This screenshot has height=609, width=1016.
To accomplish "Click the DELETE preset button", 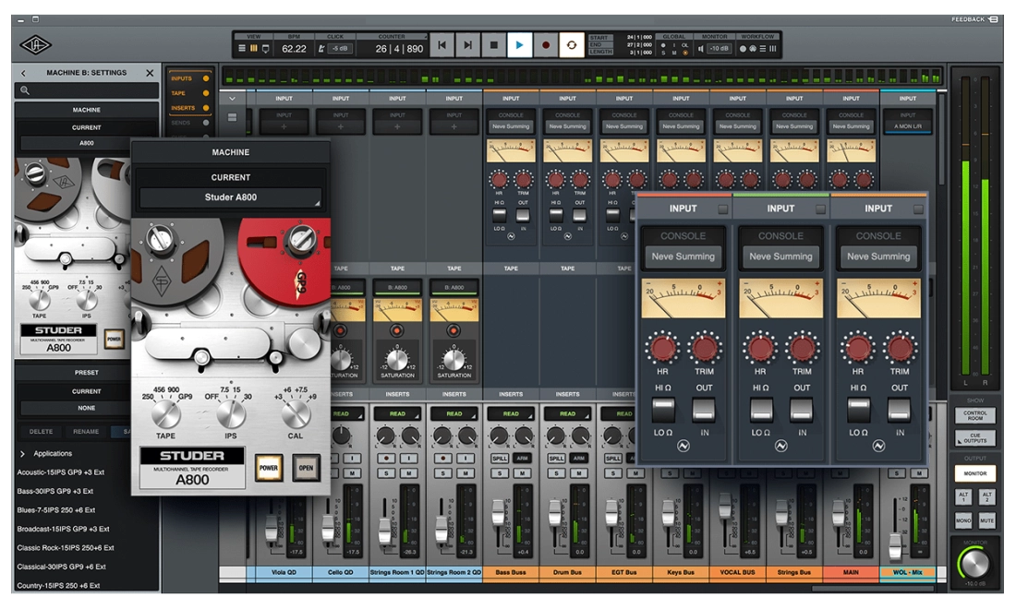I will click(x=41, y=432).
